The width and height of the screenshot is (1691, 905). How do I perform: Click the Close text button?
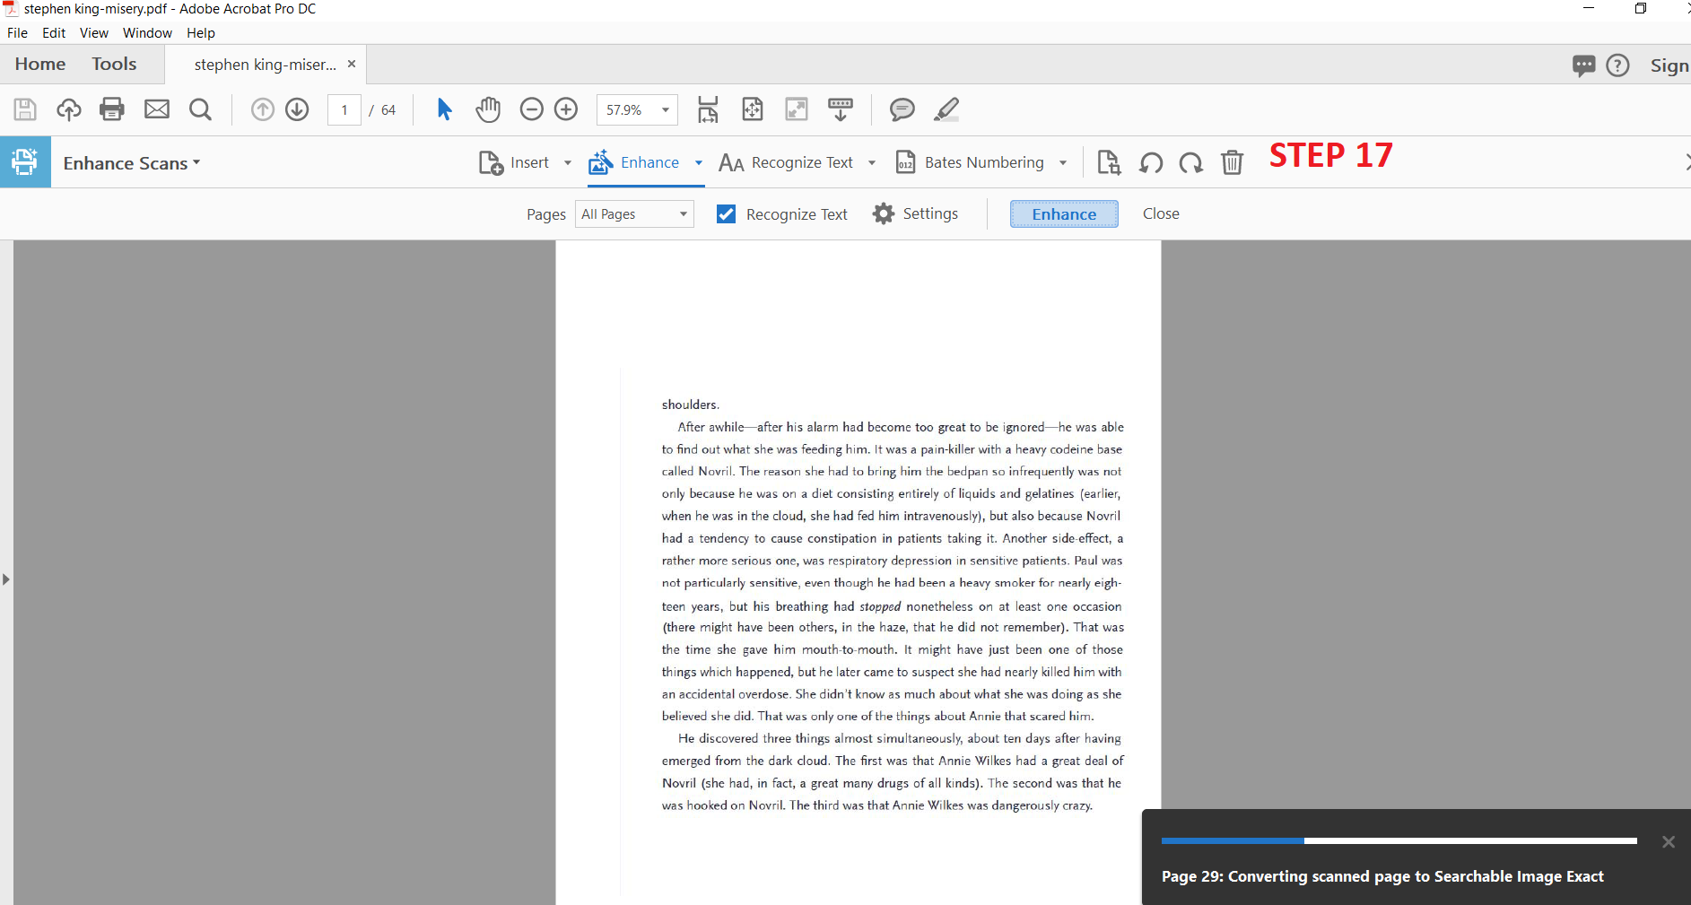pyautogui.click(x=1161, y=213)
